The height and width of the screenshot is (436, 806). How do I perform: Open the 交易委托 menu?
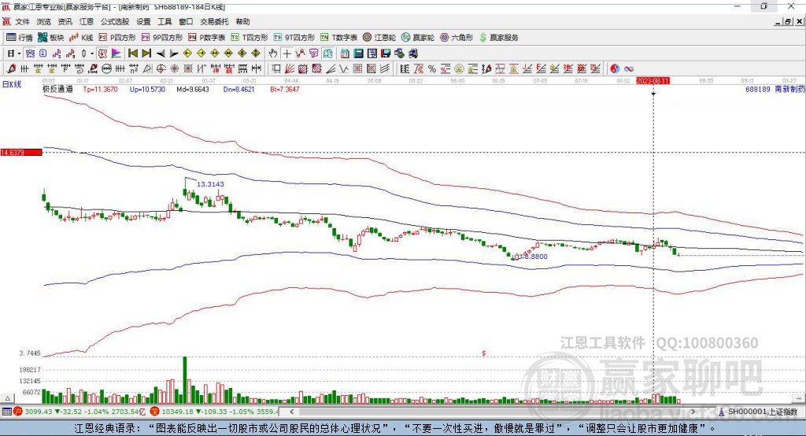tap(214, 21)
